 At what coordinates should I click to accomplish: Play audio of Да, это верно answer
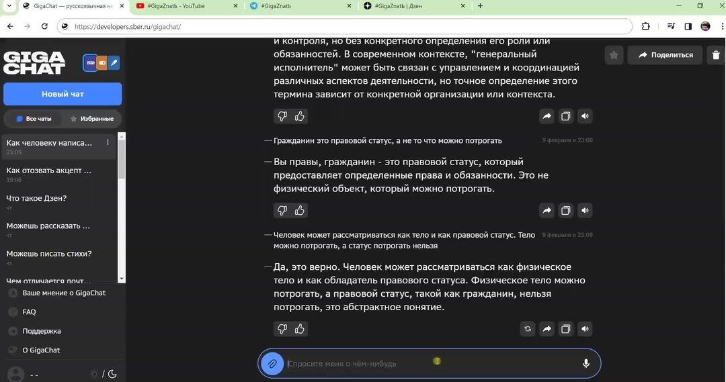pos(586,329)
